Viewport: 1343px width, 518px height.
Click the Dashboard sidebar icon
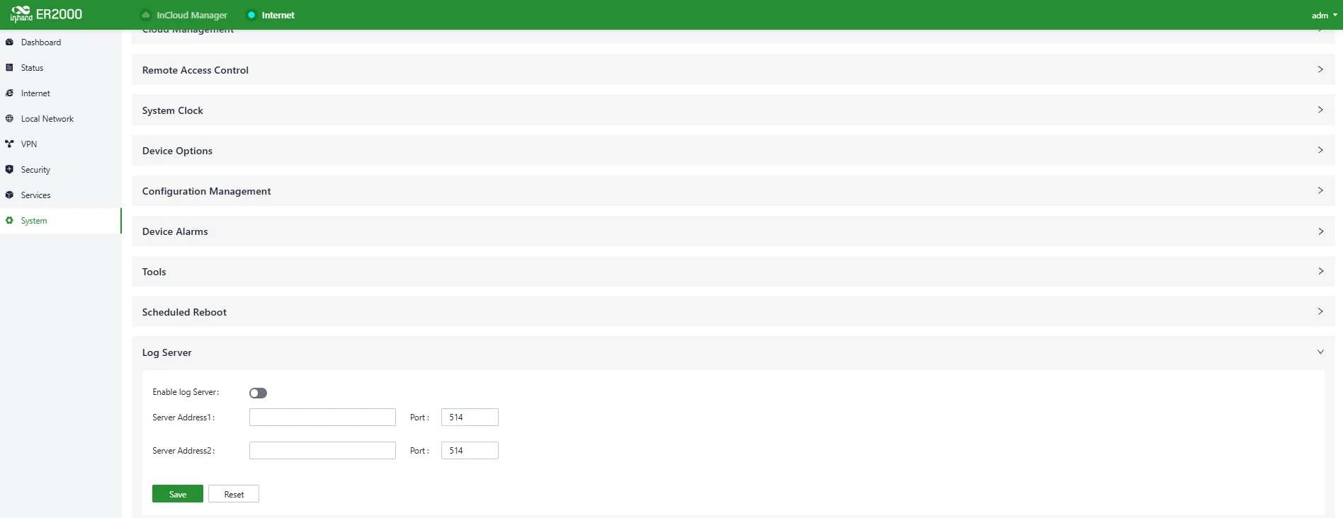9,42
